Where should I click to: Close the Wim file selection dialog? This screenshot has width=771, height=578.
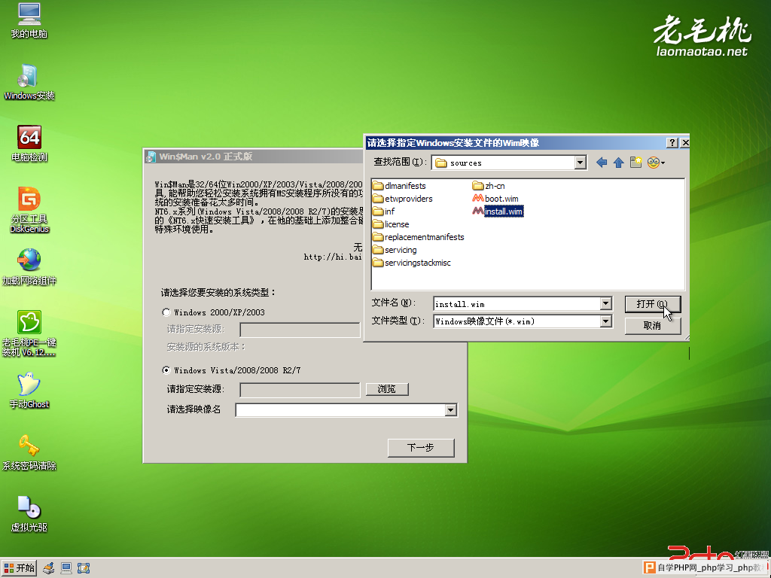pos(684,142)
